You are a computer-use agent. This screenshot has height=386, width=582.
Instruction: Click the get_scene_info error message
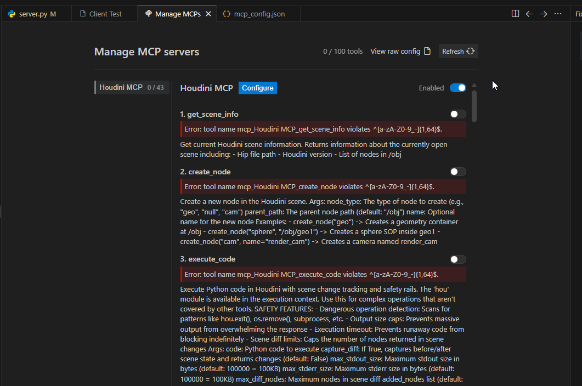[323, 129]
